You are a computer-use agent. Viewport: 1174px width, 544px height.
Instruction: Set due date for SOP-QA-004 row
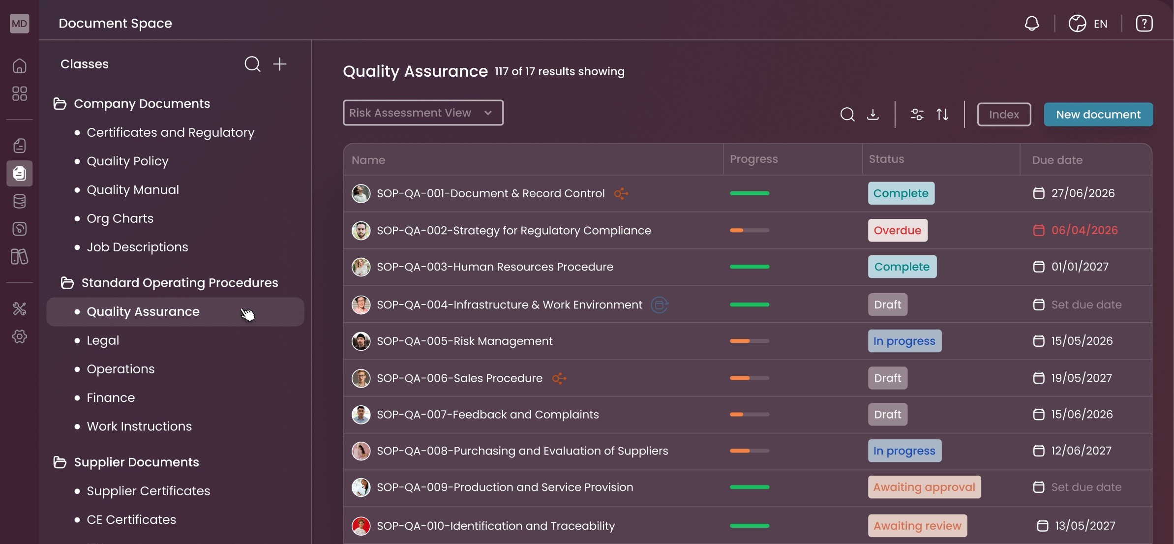tap(1086, 305)
